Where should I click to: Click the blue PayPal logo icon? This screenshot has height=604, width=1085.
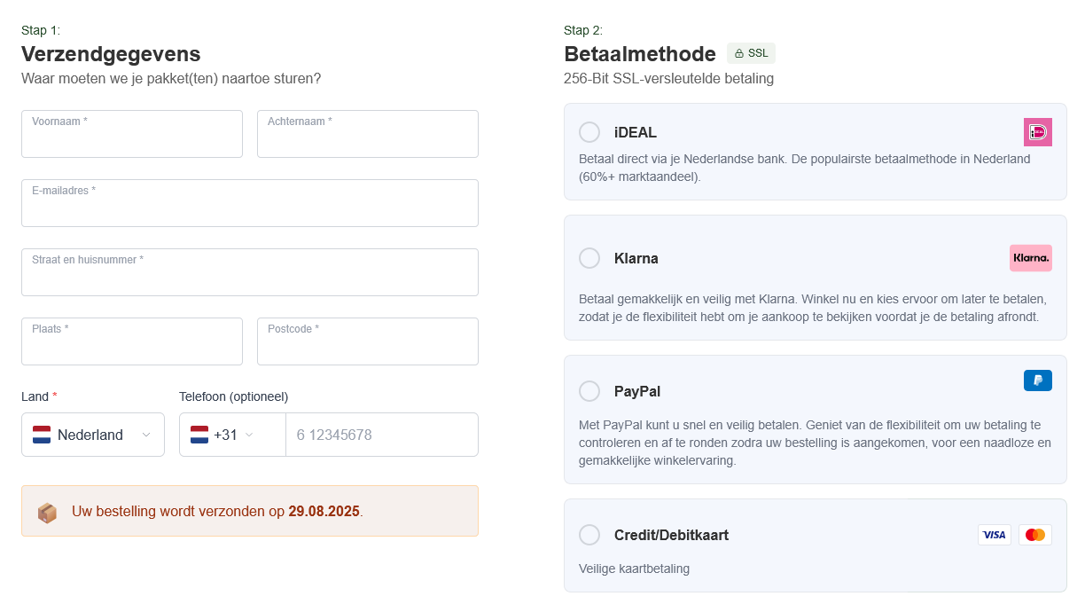1038,380
